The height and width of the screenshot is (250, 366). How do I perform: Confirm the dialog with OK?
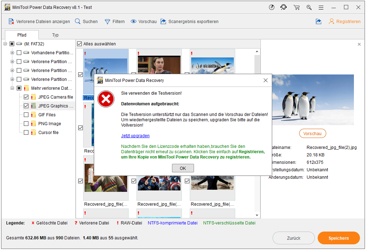[183, 168]
